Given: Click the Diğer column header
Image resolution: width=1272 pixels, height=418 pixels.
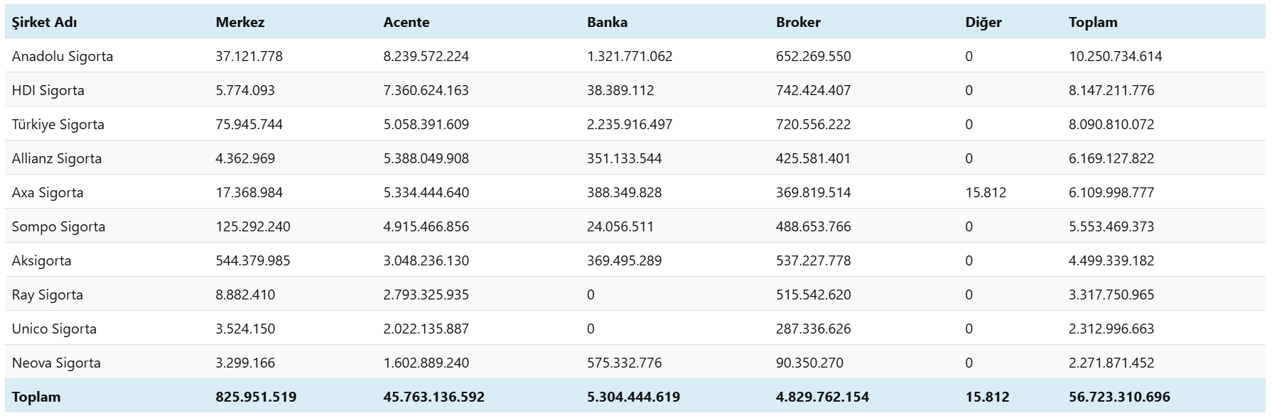Looking at the screenshot, I should click(x=983, y=22).
